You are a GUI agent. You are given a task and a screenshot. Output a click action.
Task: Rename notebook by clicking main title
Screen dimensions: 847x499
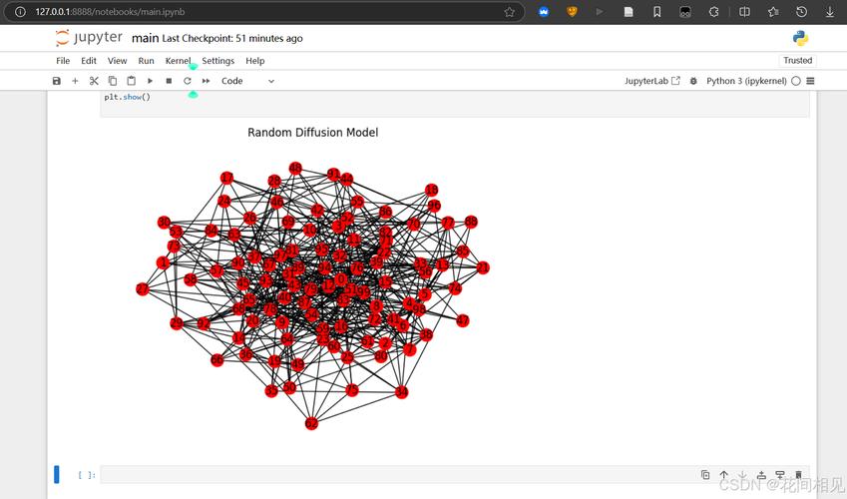(x=146, y=38)
